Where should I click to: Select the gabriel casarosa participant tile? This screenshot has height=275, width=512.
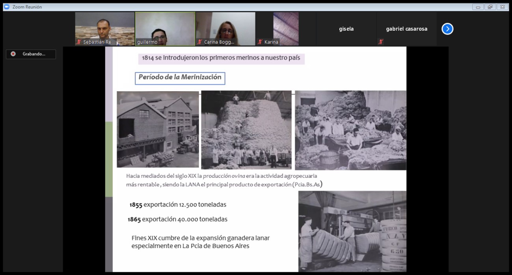point(406,29)
